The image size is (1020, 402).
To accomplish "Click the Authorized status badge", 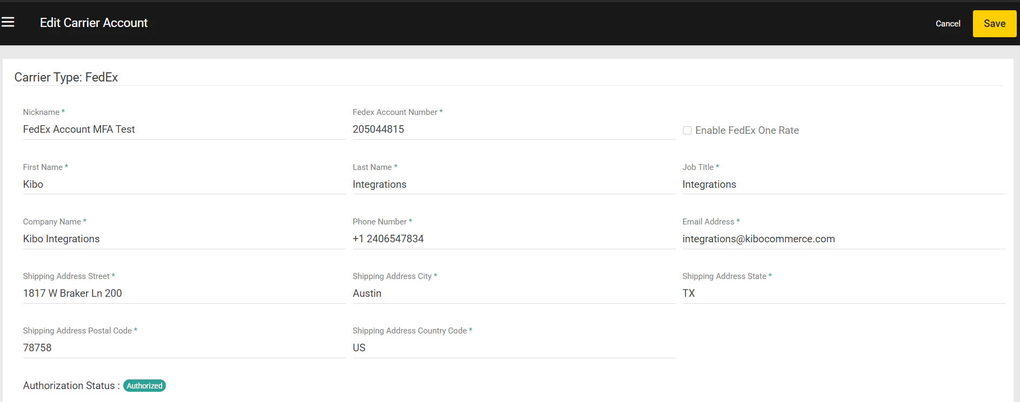I will (144, 386).
